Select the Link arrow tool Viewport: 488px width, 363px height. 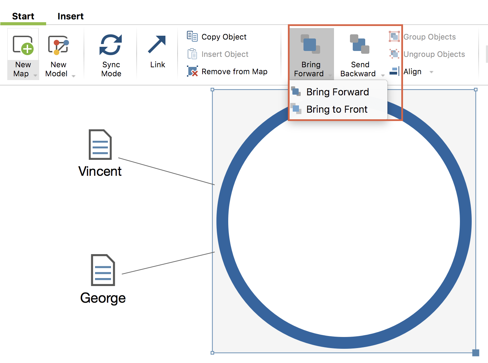click(x=157, y=52)
